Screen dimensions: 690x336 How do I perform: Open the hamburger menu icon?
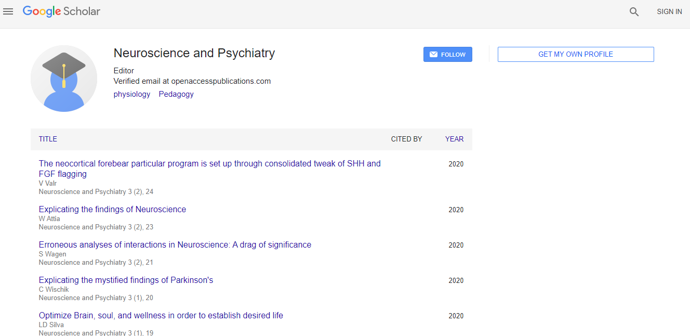tap(8, 11)
